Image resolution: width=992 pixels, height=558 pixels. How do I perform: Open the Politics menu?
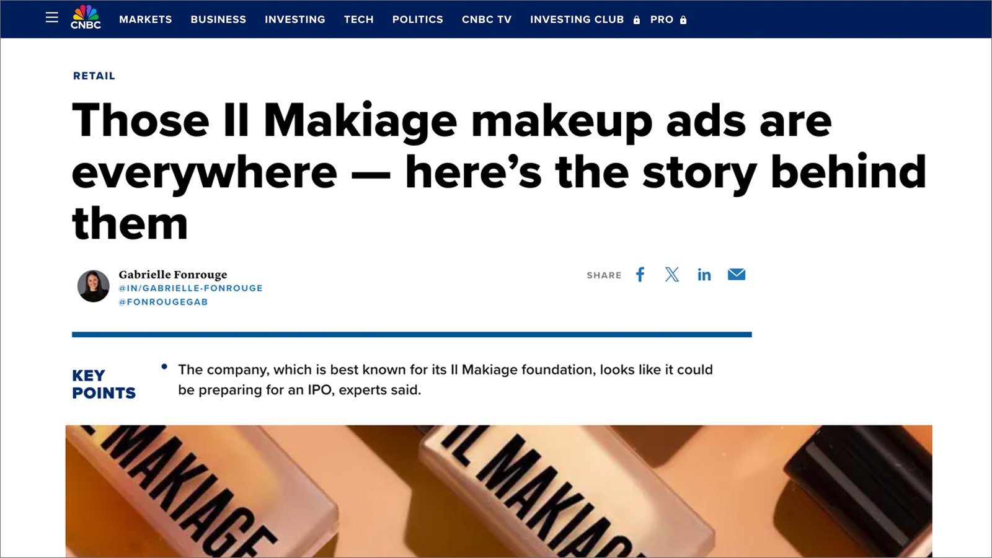click(418, 19)
